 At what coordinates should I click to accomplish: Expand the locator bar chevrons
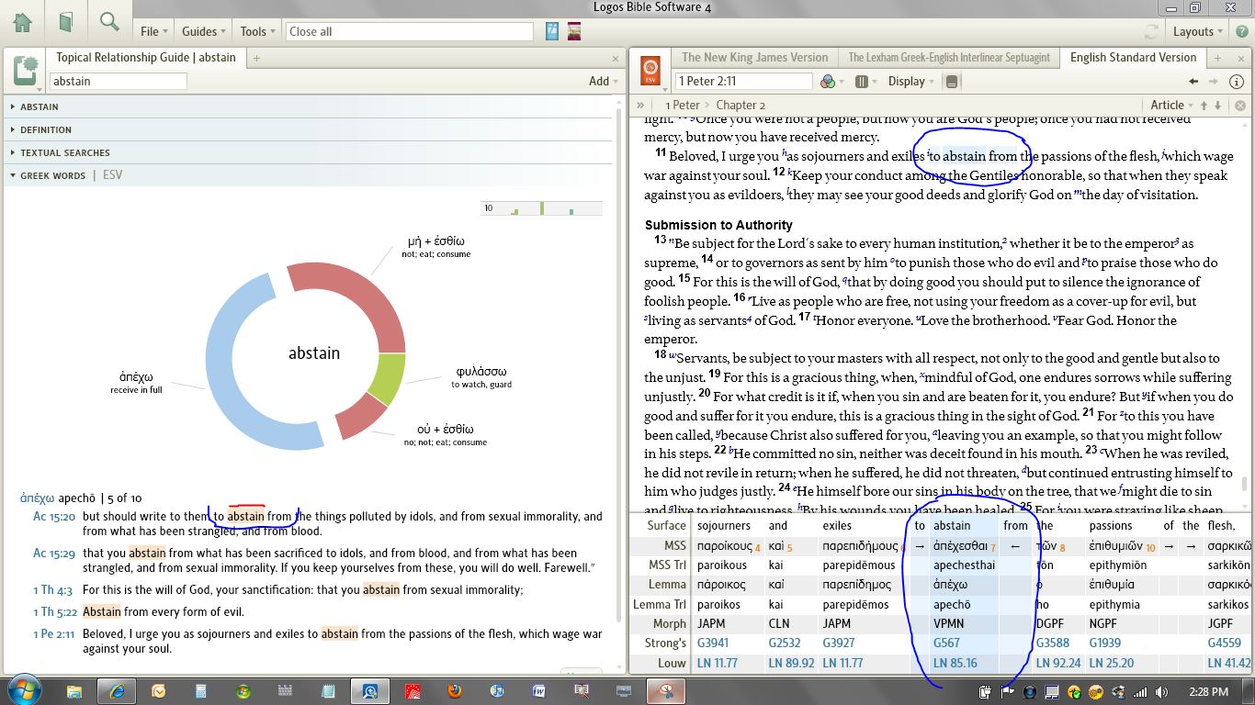tap(640, 105)
